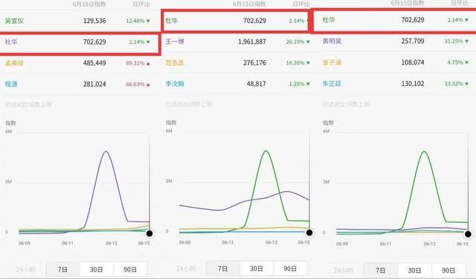Click the 1.28% daily change for 李汶翰

tap(299, 84)
